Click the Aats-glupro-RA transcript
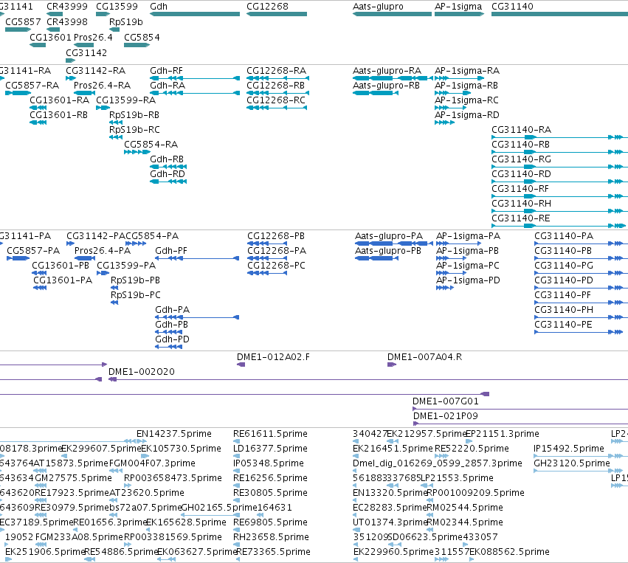 [x=393, y=78]
